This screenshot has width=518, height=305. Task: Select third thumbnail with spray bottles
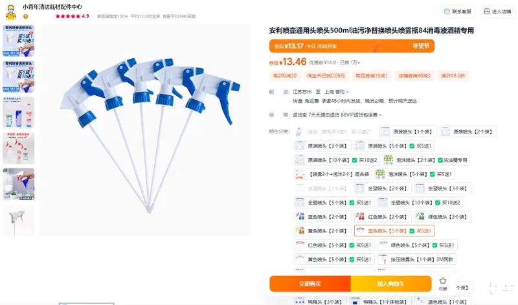(x=19, y=112)
